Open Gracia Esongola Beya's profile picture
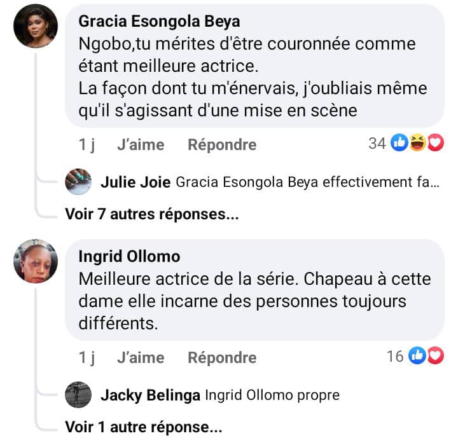The height and width of the screenshot is (445, 458). pos(36,26)
